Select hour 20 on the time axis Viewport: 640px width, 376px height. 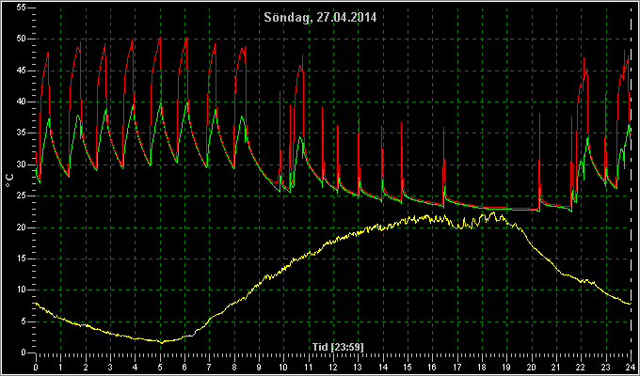point(532,367)
